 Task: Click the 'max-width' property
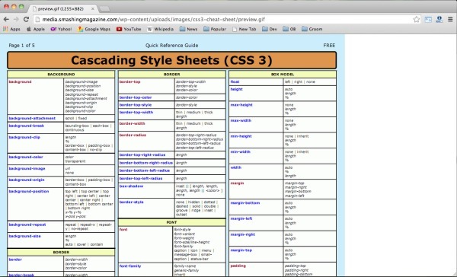(241, 120)
